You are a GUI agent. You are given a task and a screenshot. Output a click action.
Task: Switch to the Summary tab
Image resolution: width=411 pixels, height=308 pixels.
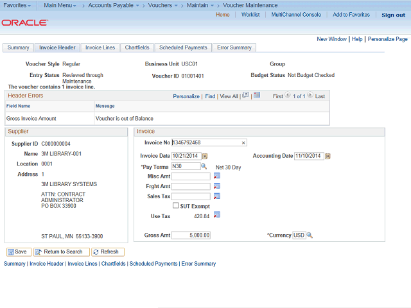[x=18, y=47]
